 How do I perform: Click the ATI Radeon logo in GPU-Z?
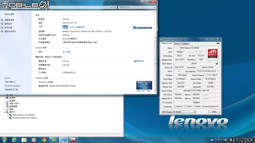[x=212, y=54]
